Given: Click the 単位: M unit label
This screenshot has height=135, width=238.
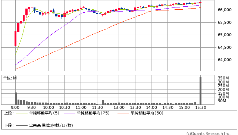Looking at the screenshot, I should (10, 78).
